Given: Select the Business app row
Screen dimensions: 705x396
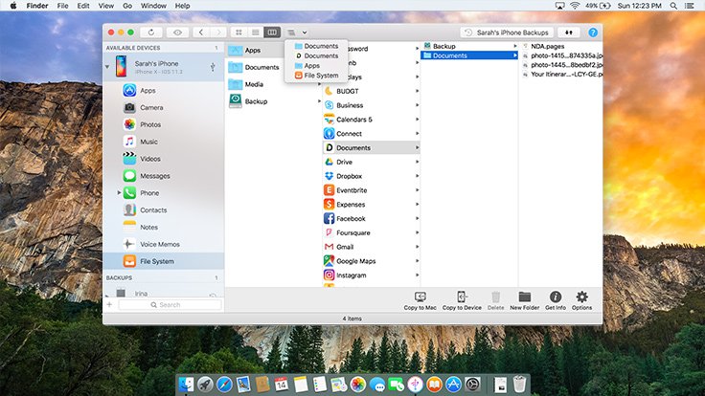Looking at the screenshot, I should [x=372, y=105].
